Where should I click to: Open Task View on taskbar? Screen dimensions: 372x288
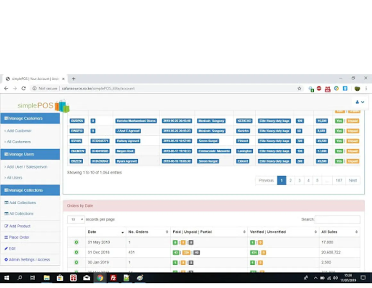point(33,278)
